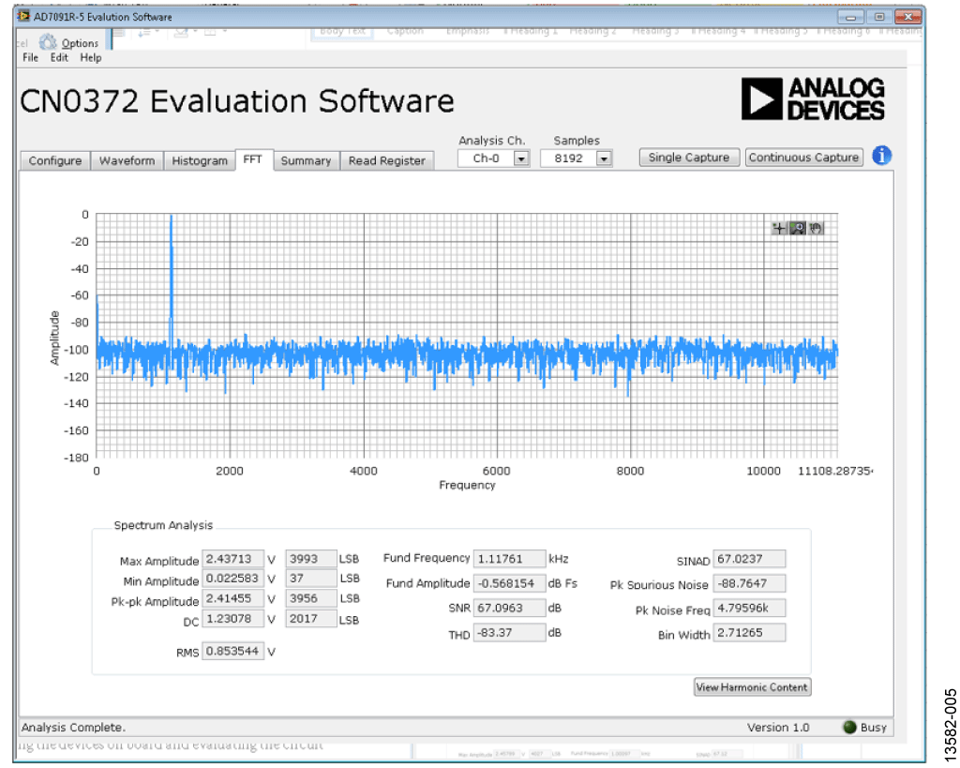Click the Single Capture button
The height and width of the screenshot is (768, 960).
point(689,158)
